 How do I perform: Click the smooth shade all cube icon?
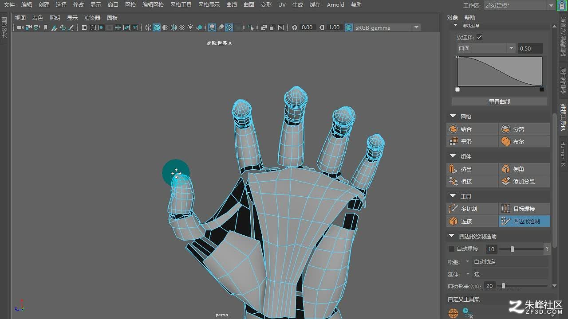point(157,27)
